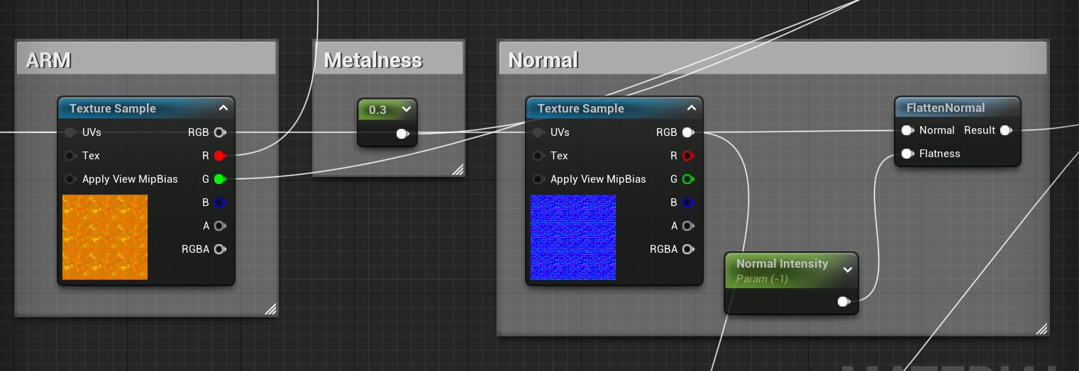The image size is (1079, 371).
Task: Select the 0.3 constant node title
Action: coord(378,110)
